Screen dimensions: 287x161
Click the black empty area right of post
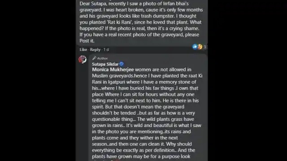click(247, 80)
